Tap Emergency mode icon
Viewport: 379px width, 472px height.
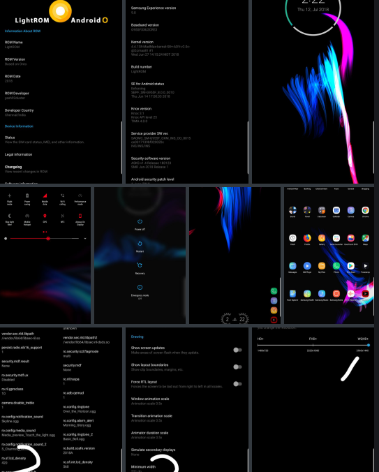click(140, 287)
